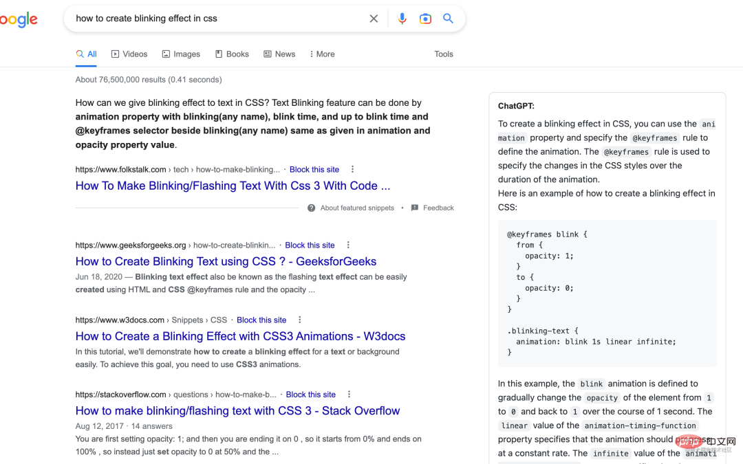Image resolution: width=743 pixels, height=464 pixels.
Task: Open the folkstalk Blinking/Flashing Text result
Action: point(233,186)
